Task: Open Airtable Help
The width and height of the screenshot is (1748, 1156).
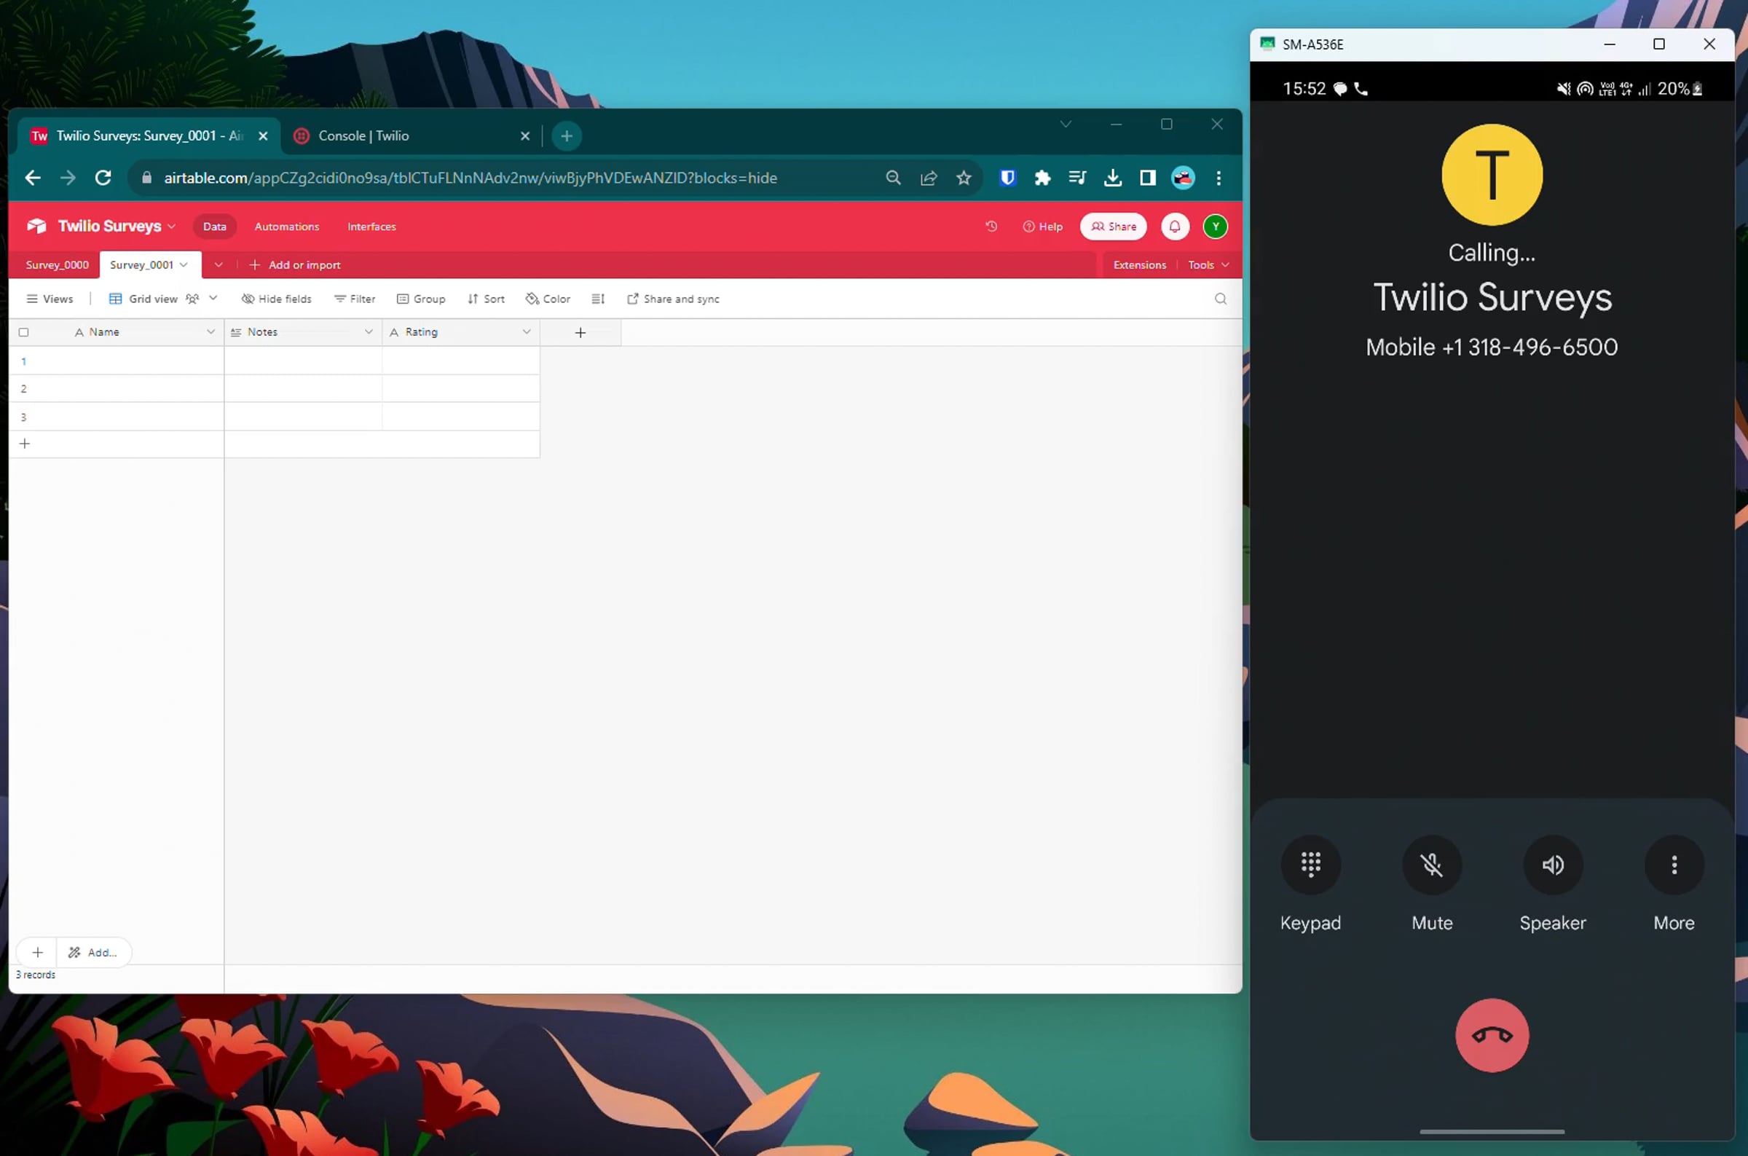Action: click(x=1042, y=227)
